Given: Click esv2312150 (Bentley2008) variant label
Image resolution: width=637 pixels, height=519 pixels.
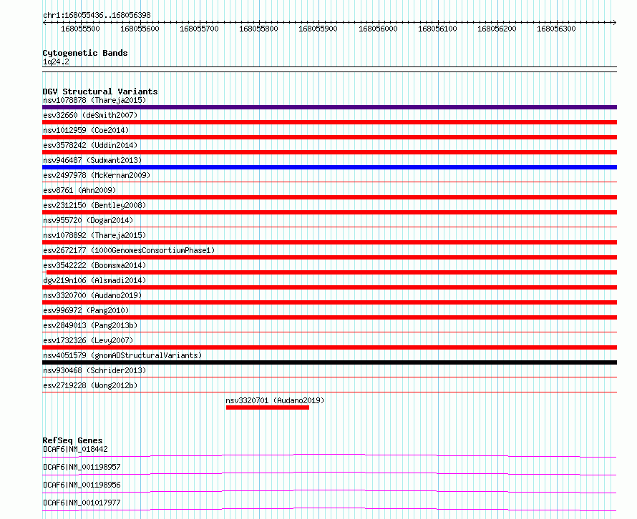Looking at the screenshot, I should [x=94, y=205].
